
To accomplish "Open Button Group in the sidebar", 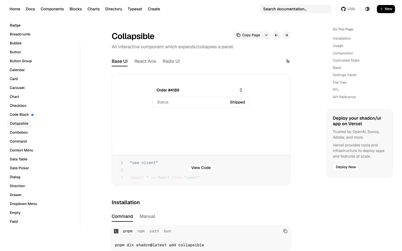I will tap(21, 61).
